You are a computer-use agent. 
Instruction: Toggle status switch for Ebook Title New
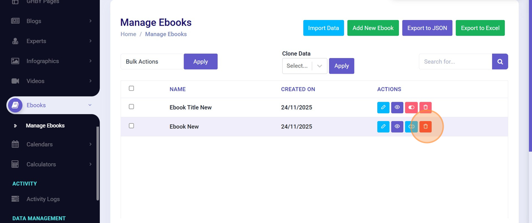(411, 107)
